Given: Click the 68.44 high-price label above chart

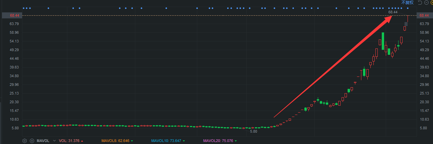Looking at the screenshot, I should click(393, 12).
